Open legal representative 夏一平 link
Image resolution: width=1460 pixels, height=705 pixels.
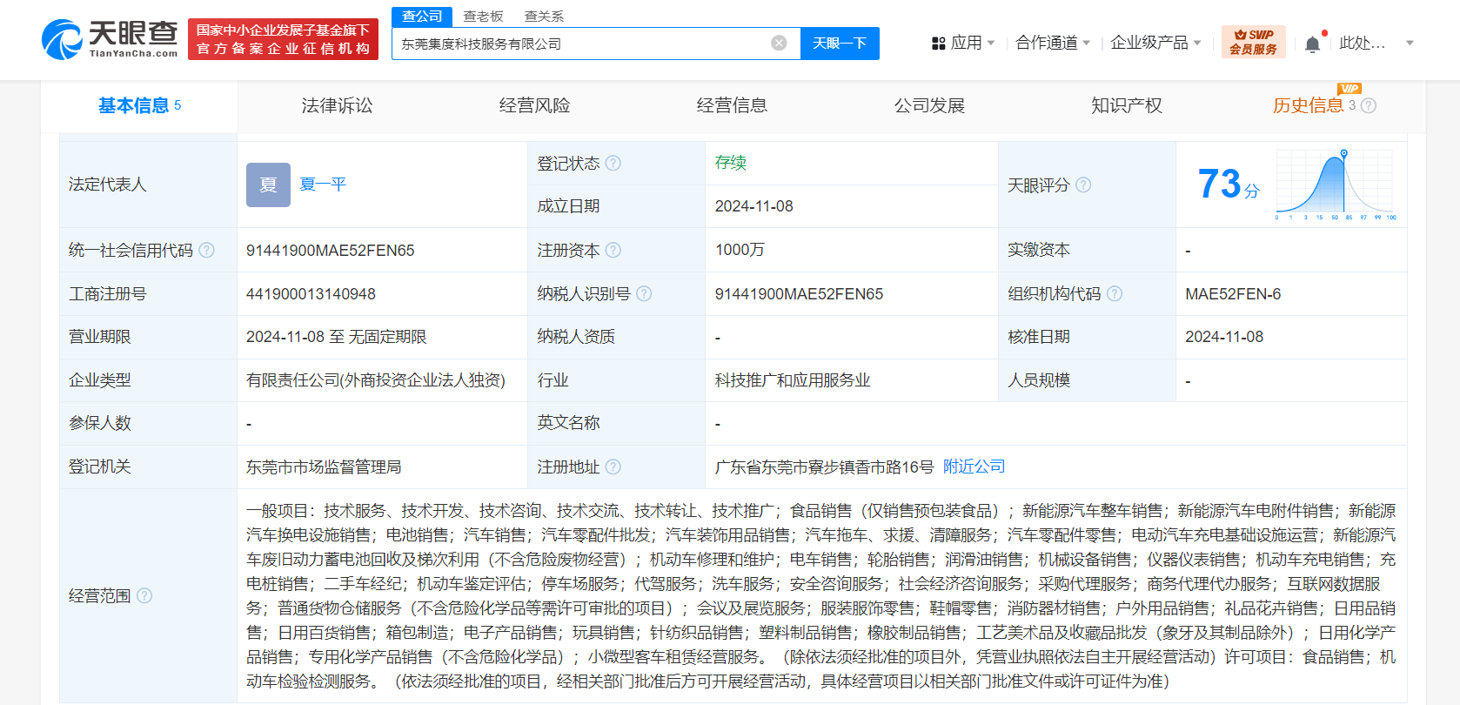[323, 185]
